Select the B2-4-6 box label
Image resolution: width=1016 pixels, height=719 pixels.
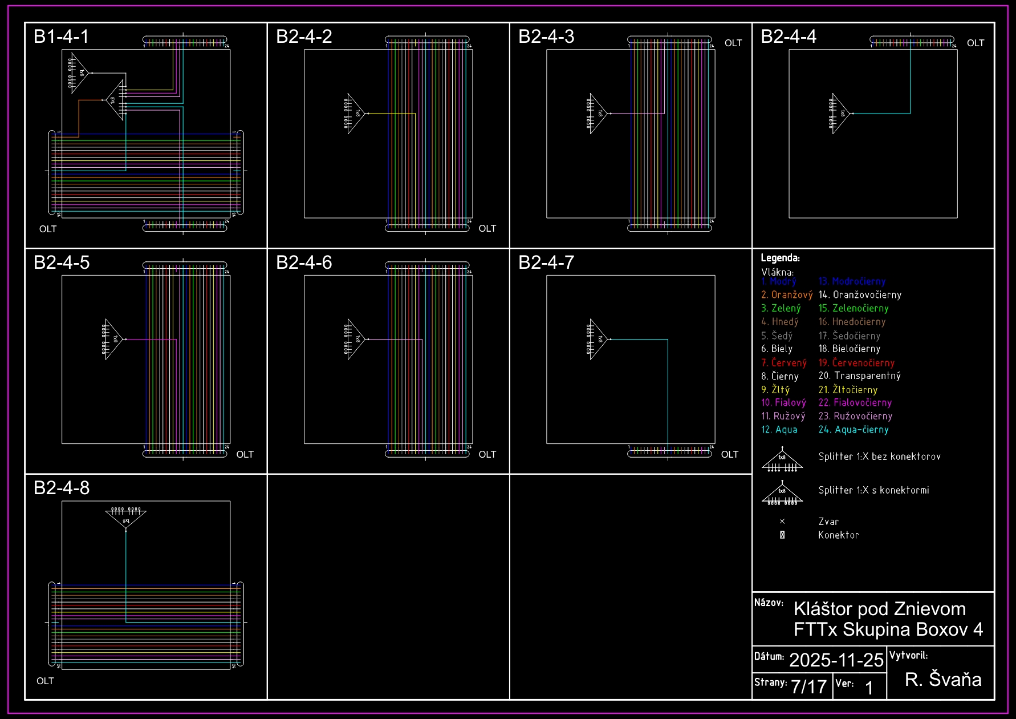tap(304, 262)
